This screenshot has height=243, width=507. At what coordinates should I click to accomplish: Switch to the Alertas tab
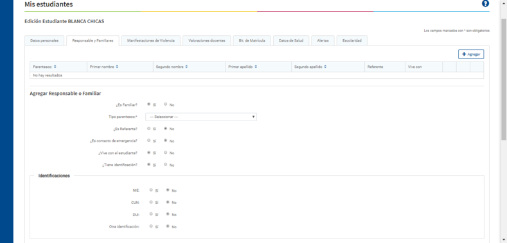323,40
